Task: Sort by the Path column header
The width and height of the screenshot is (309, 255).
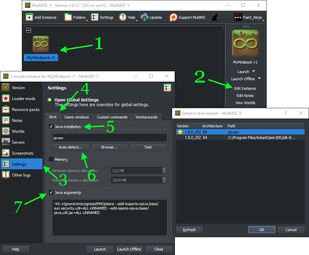Action: 265,126
